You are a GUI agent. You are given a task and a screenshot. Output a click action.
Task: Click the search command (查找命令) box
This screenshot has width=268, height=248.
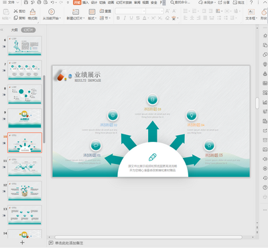tap(180, 3)
